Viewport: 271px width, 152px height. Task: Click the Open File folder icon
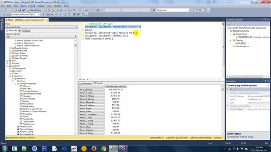[x=15, y=10]
